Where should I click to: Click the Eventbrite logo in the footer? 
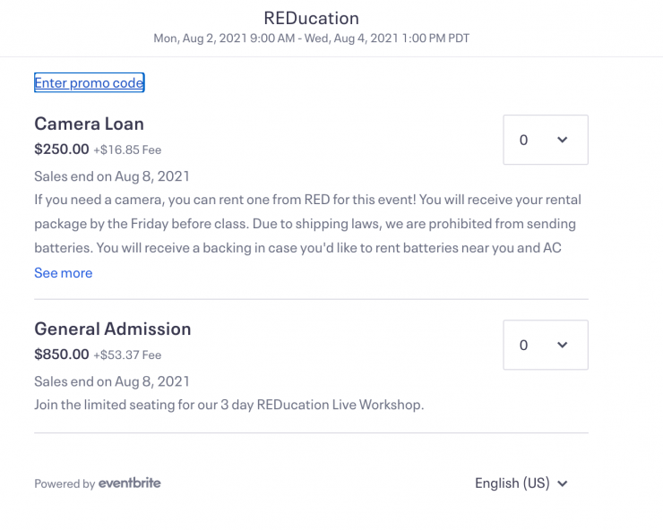point(130,483)
